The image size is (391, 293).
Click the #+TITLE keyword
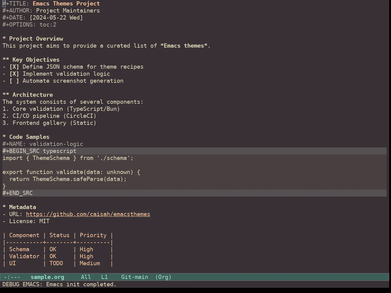tap(16, 4)
